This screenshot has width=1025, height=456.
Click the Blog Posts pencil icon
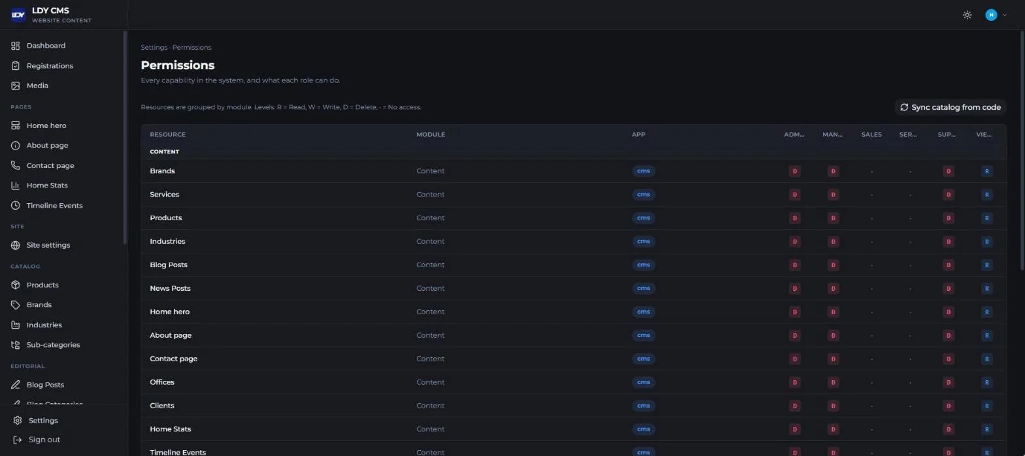pos(16,385)
